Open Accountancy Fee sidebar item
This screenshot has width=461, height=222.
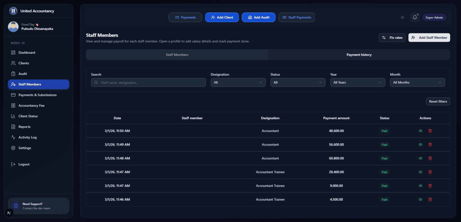point(39,105)
